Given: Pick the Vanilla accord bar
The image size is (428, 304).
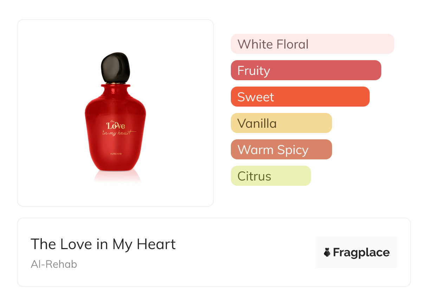Looking at the screenshot, I should coord(281,123).
